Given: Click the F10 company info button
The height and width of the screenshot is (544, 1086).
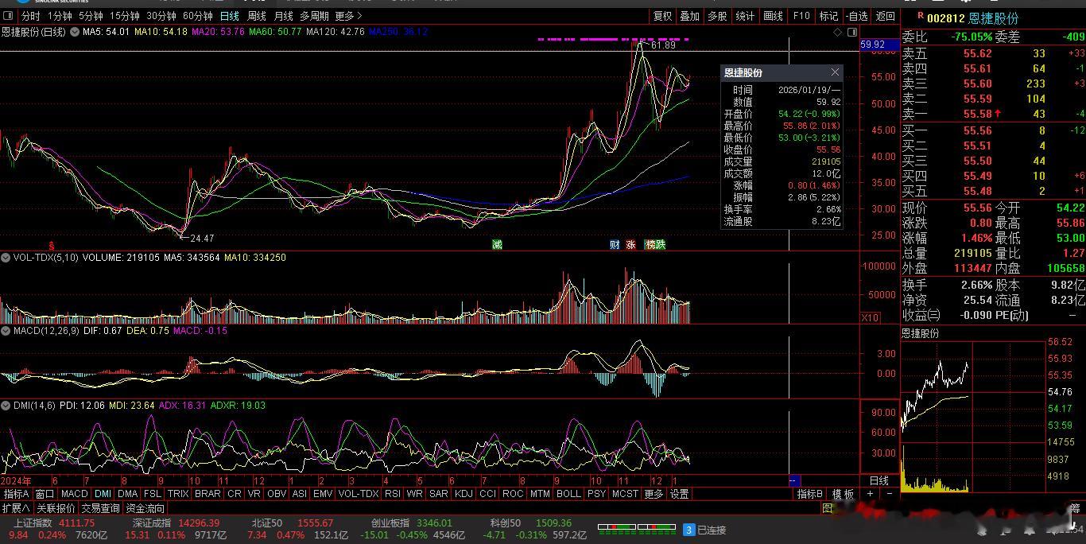Looking at the screenshot, I should click(801, 16).
